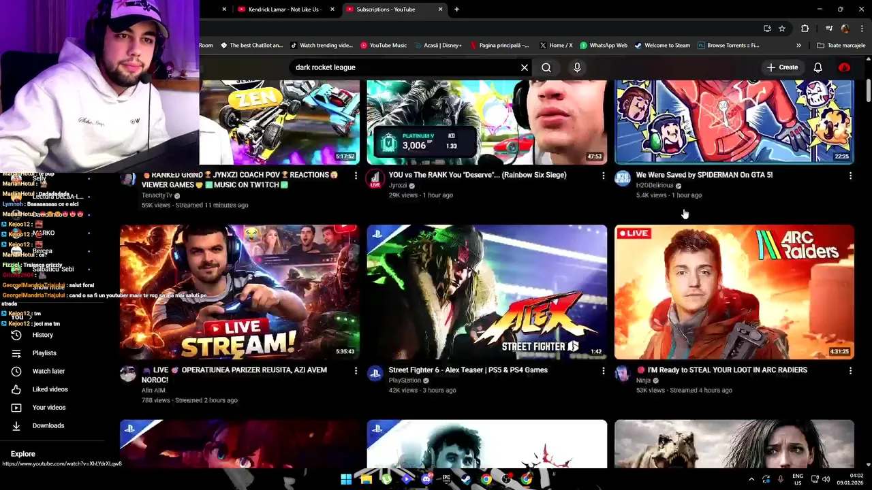Click the YouTube magnifier search button
Image resolution: width=872 pixels, height=490 pixels.
(x=546, y=67)
